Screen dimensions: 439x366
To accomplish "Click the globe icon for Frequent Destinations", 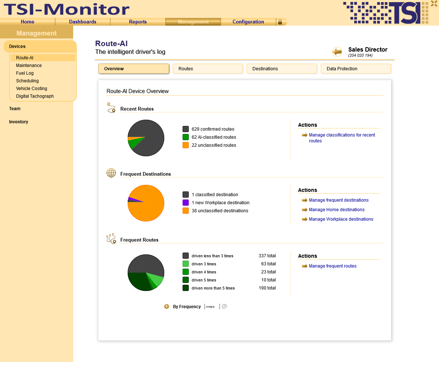I will 111,173.
